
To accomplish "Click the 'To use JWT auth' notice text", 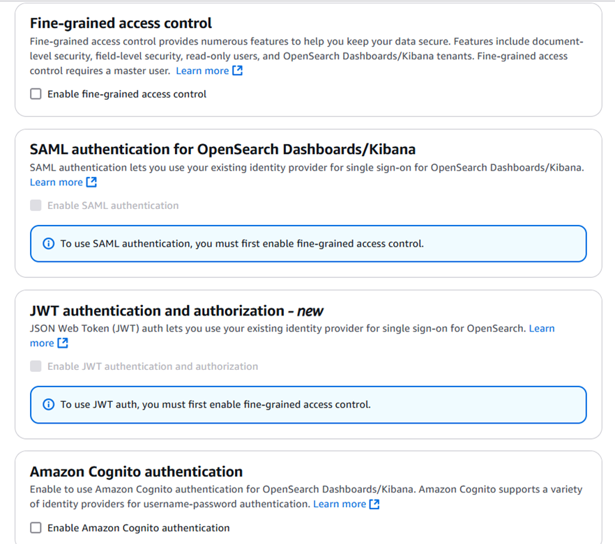I will pyautogui.click(x=215, y=405).
